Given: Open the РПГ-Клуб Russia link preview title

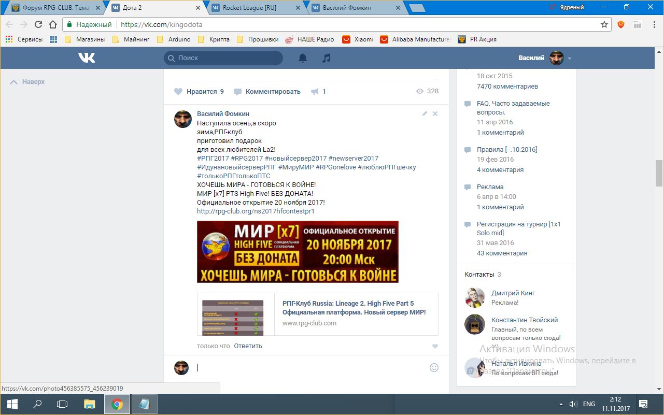Looking at the screenshot, I should click(354, 308).
